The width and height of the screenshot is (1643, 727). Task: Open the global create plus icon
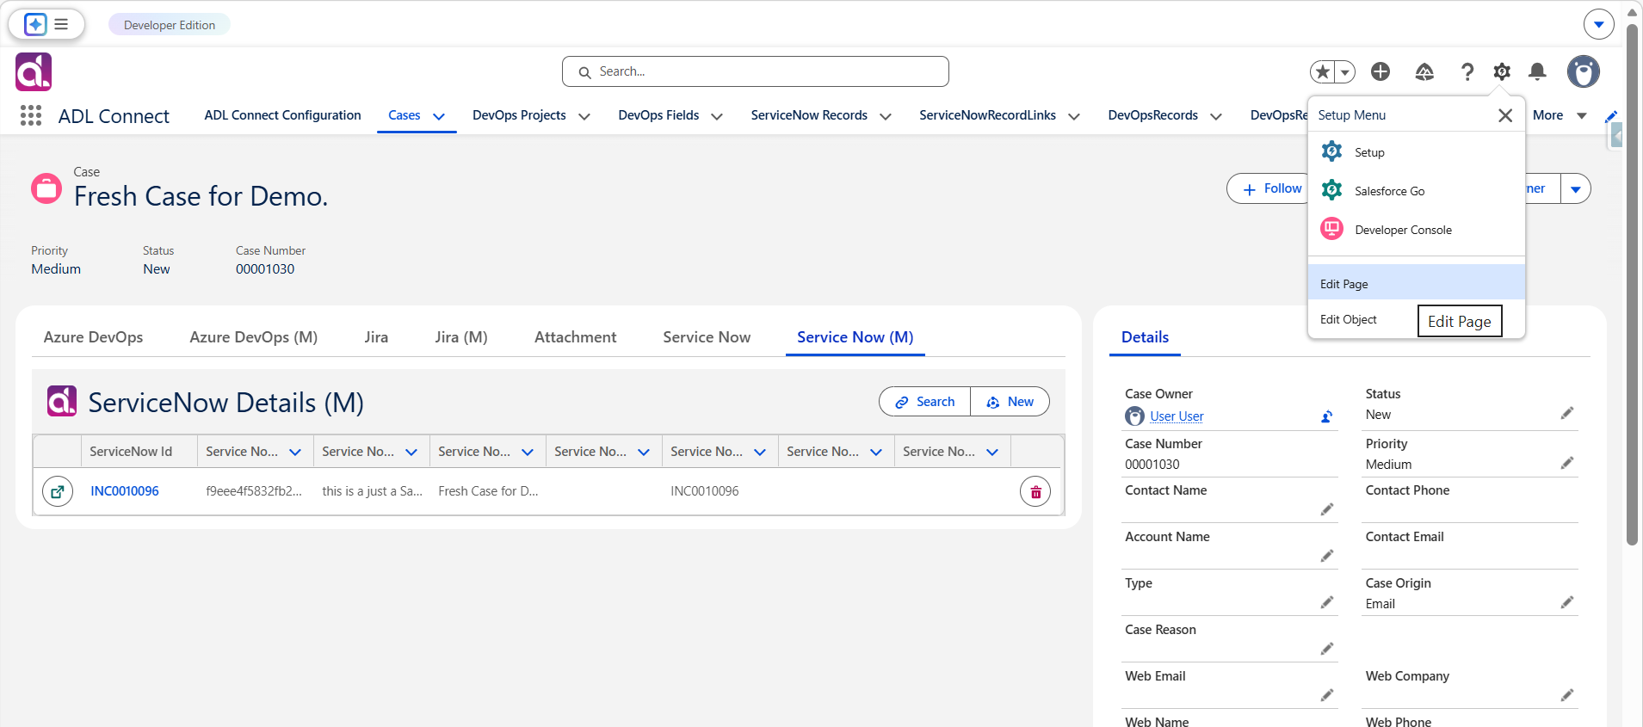point(1380,71)
